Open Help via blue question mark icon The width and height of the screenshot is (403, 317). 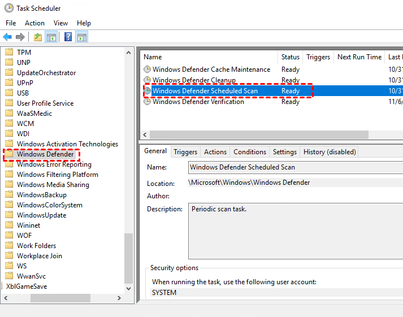click(x=68, y=37)
